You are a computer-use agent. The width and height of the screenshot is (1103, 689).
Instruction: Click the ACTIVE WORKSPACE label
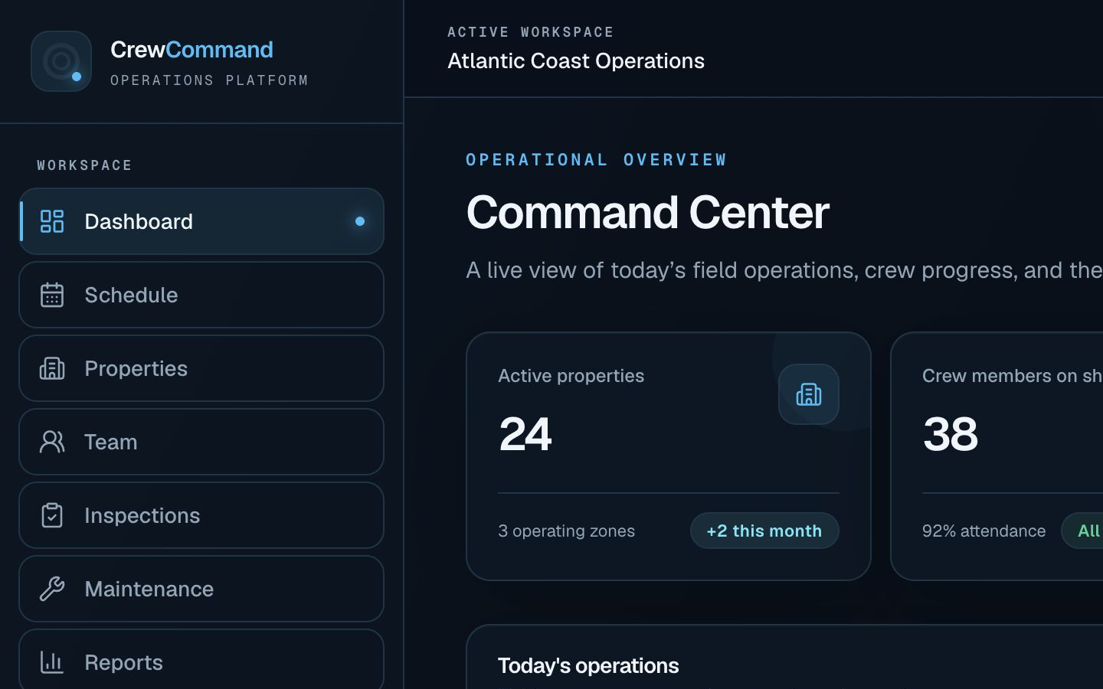[531, 32]
